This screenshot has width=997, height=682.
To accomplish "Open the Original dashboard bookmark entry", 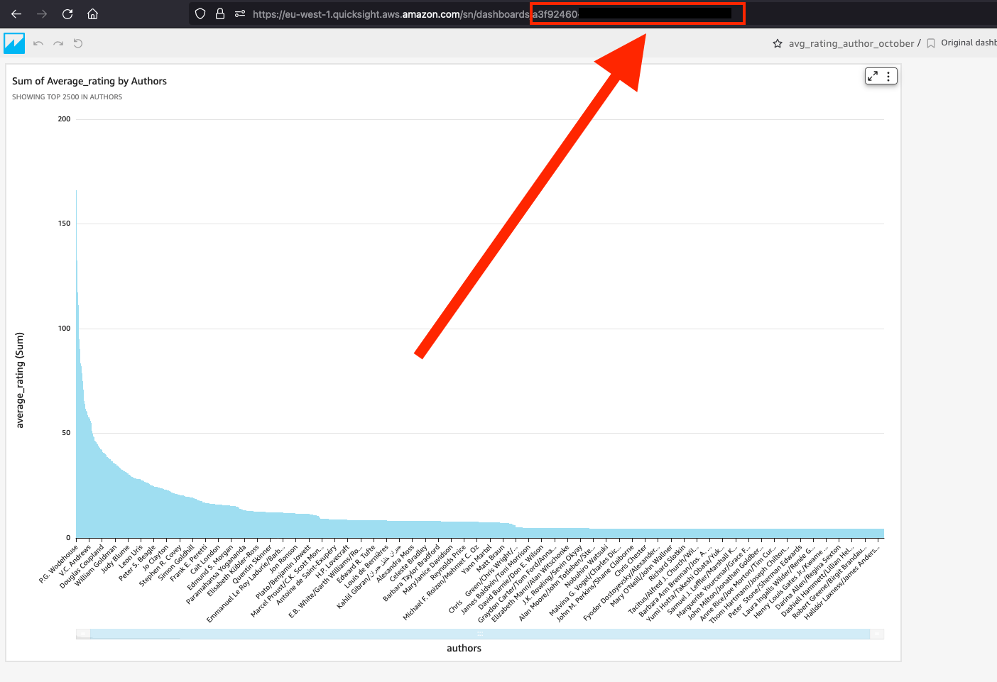I will (x=971, y=43).
